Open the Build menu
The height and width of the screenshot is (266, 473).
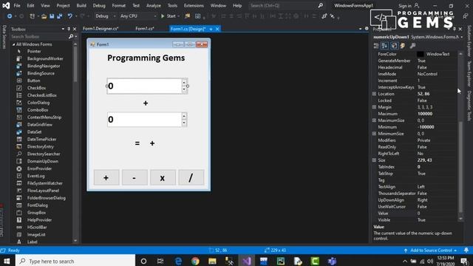81,5
